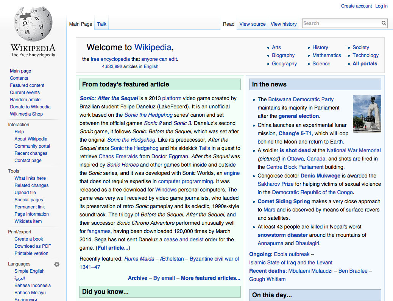Viewport: 393px width, 301px height.
Task: Open the Ebola outbreak ongoing link
Action: click(x=292, y=254)
